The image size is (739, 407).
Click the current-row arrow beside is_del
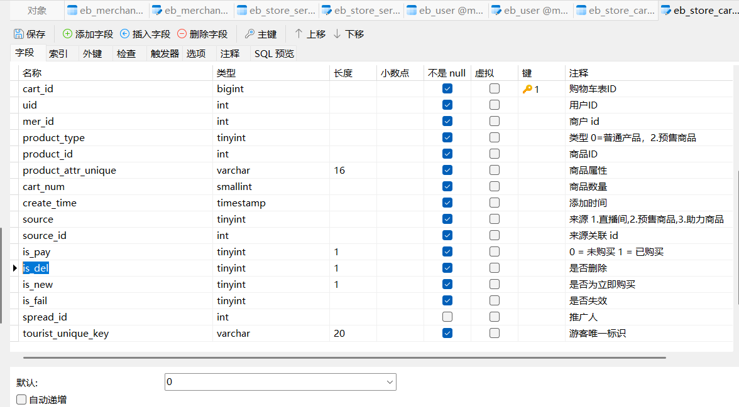click(15, 268)
